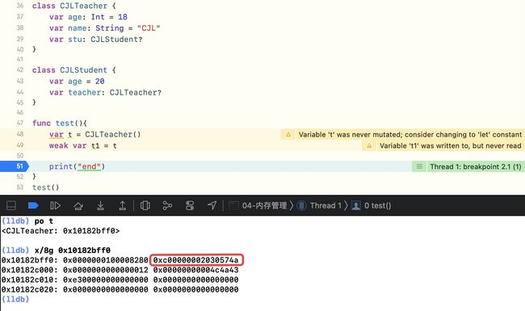Screen dimensions: 525x311
Task: Click memory value 0xc0000002030574a
Action: coord(196,260)
